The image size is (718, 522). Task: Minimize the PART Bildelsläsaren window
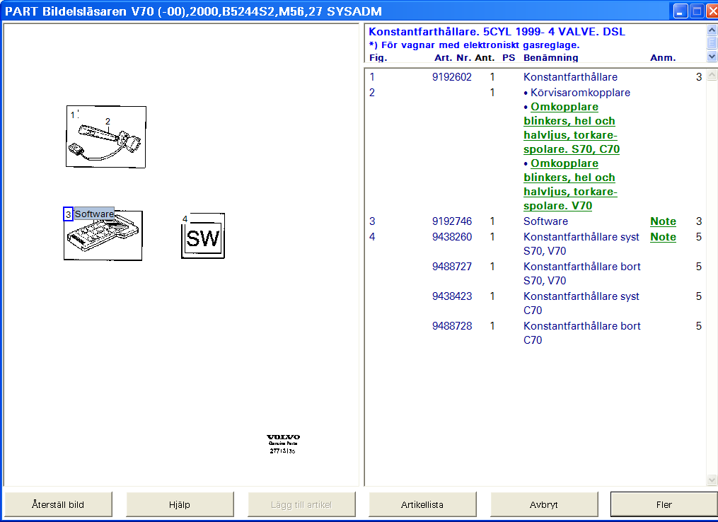click(x=680, y=11)
